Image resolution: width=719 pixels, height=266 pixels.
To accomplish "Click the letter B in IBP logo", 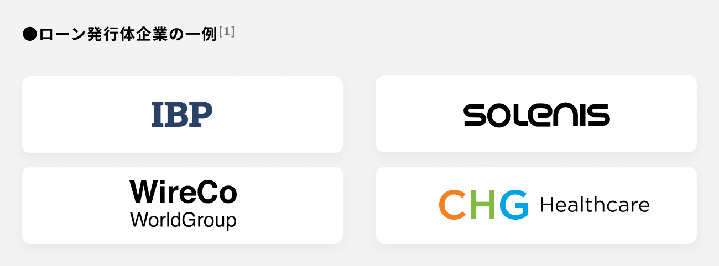I will pos(177,115).
